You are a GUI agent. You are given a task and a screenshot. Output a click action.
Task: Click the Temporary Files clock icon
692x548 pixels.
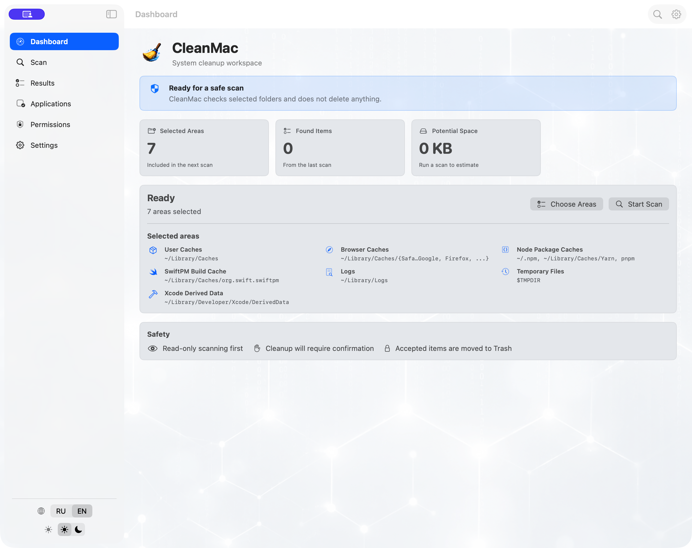coord(505,272)
